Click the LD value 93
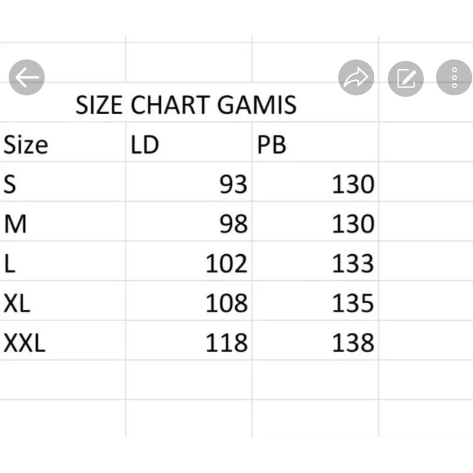Image resolution: width=473 pixels, height=473 pixels. pos(233,184)
